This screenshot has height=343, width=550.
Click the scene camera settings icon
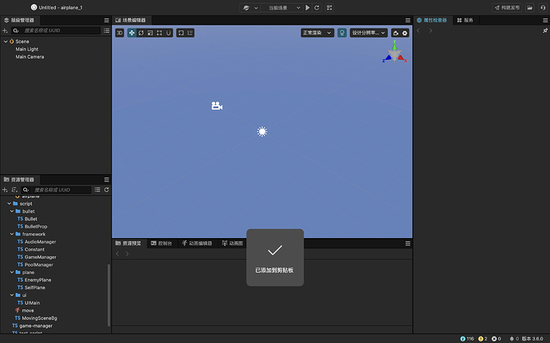click(x=395, y=33)
